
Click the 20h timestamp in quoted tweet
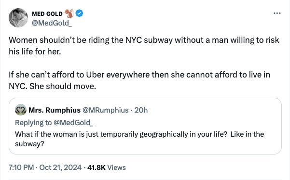click(x=141, y=110)
